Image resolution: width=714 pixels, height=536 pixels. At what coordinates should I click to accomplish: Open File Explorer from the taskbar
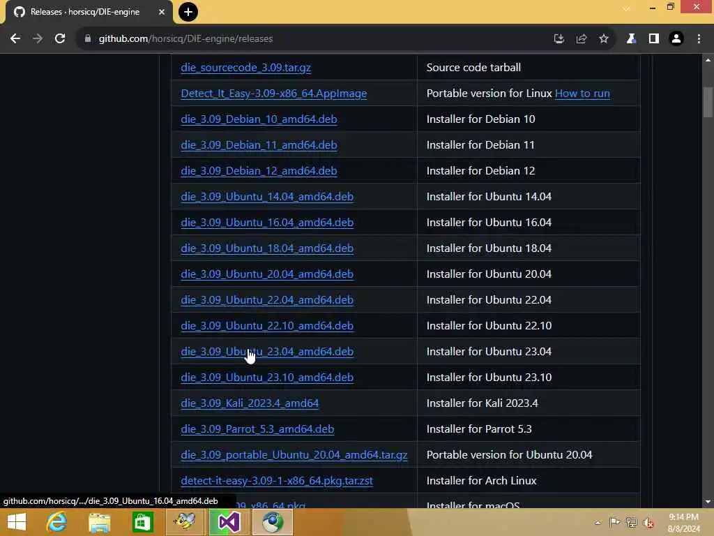tap(99, 522)
